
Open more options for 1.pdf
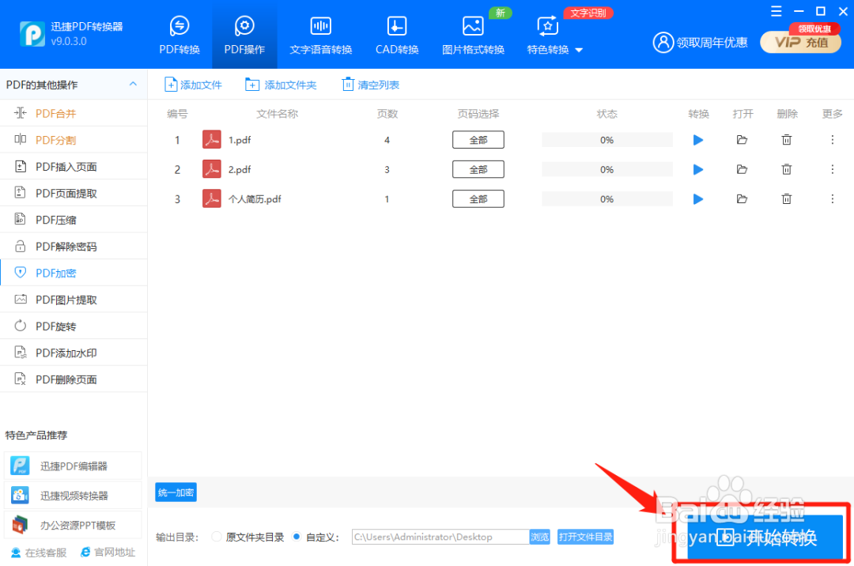click(x=832, y=140)
